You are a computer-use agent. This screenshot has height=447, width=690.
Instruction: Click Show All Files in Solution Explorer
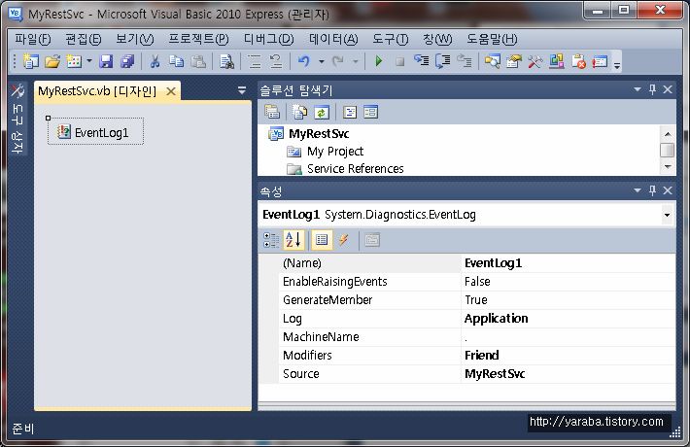pos(300,112)
